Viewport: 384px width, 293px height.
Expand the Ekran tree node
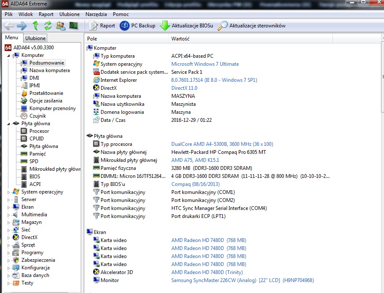coord(8,207)
